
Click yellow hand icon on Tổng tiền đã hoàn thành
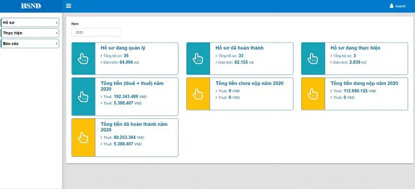tap(83, 138)
